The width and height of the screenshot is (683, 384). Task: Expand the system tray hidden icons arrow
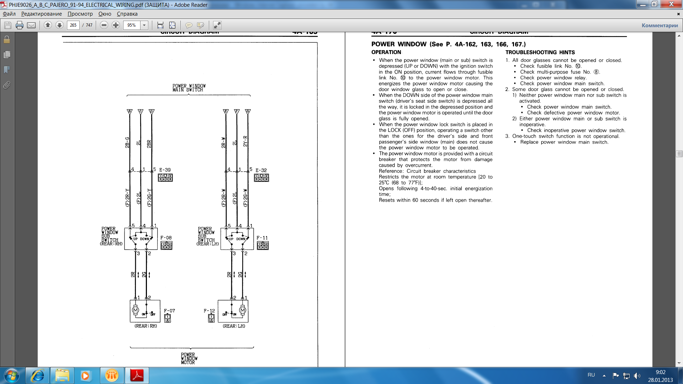(x=604, y=375)
